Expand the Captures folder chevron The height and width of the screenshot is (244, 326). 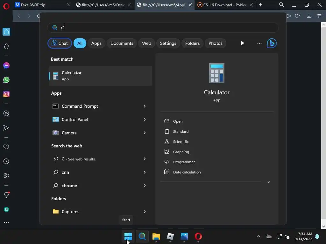pos(145,212)
